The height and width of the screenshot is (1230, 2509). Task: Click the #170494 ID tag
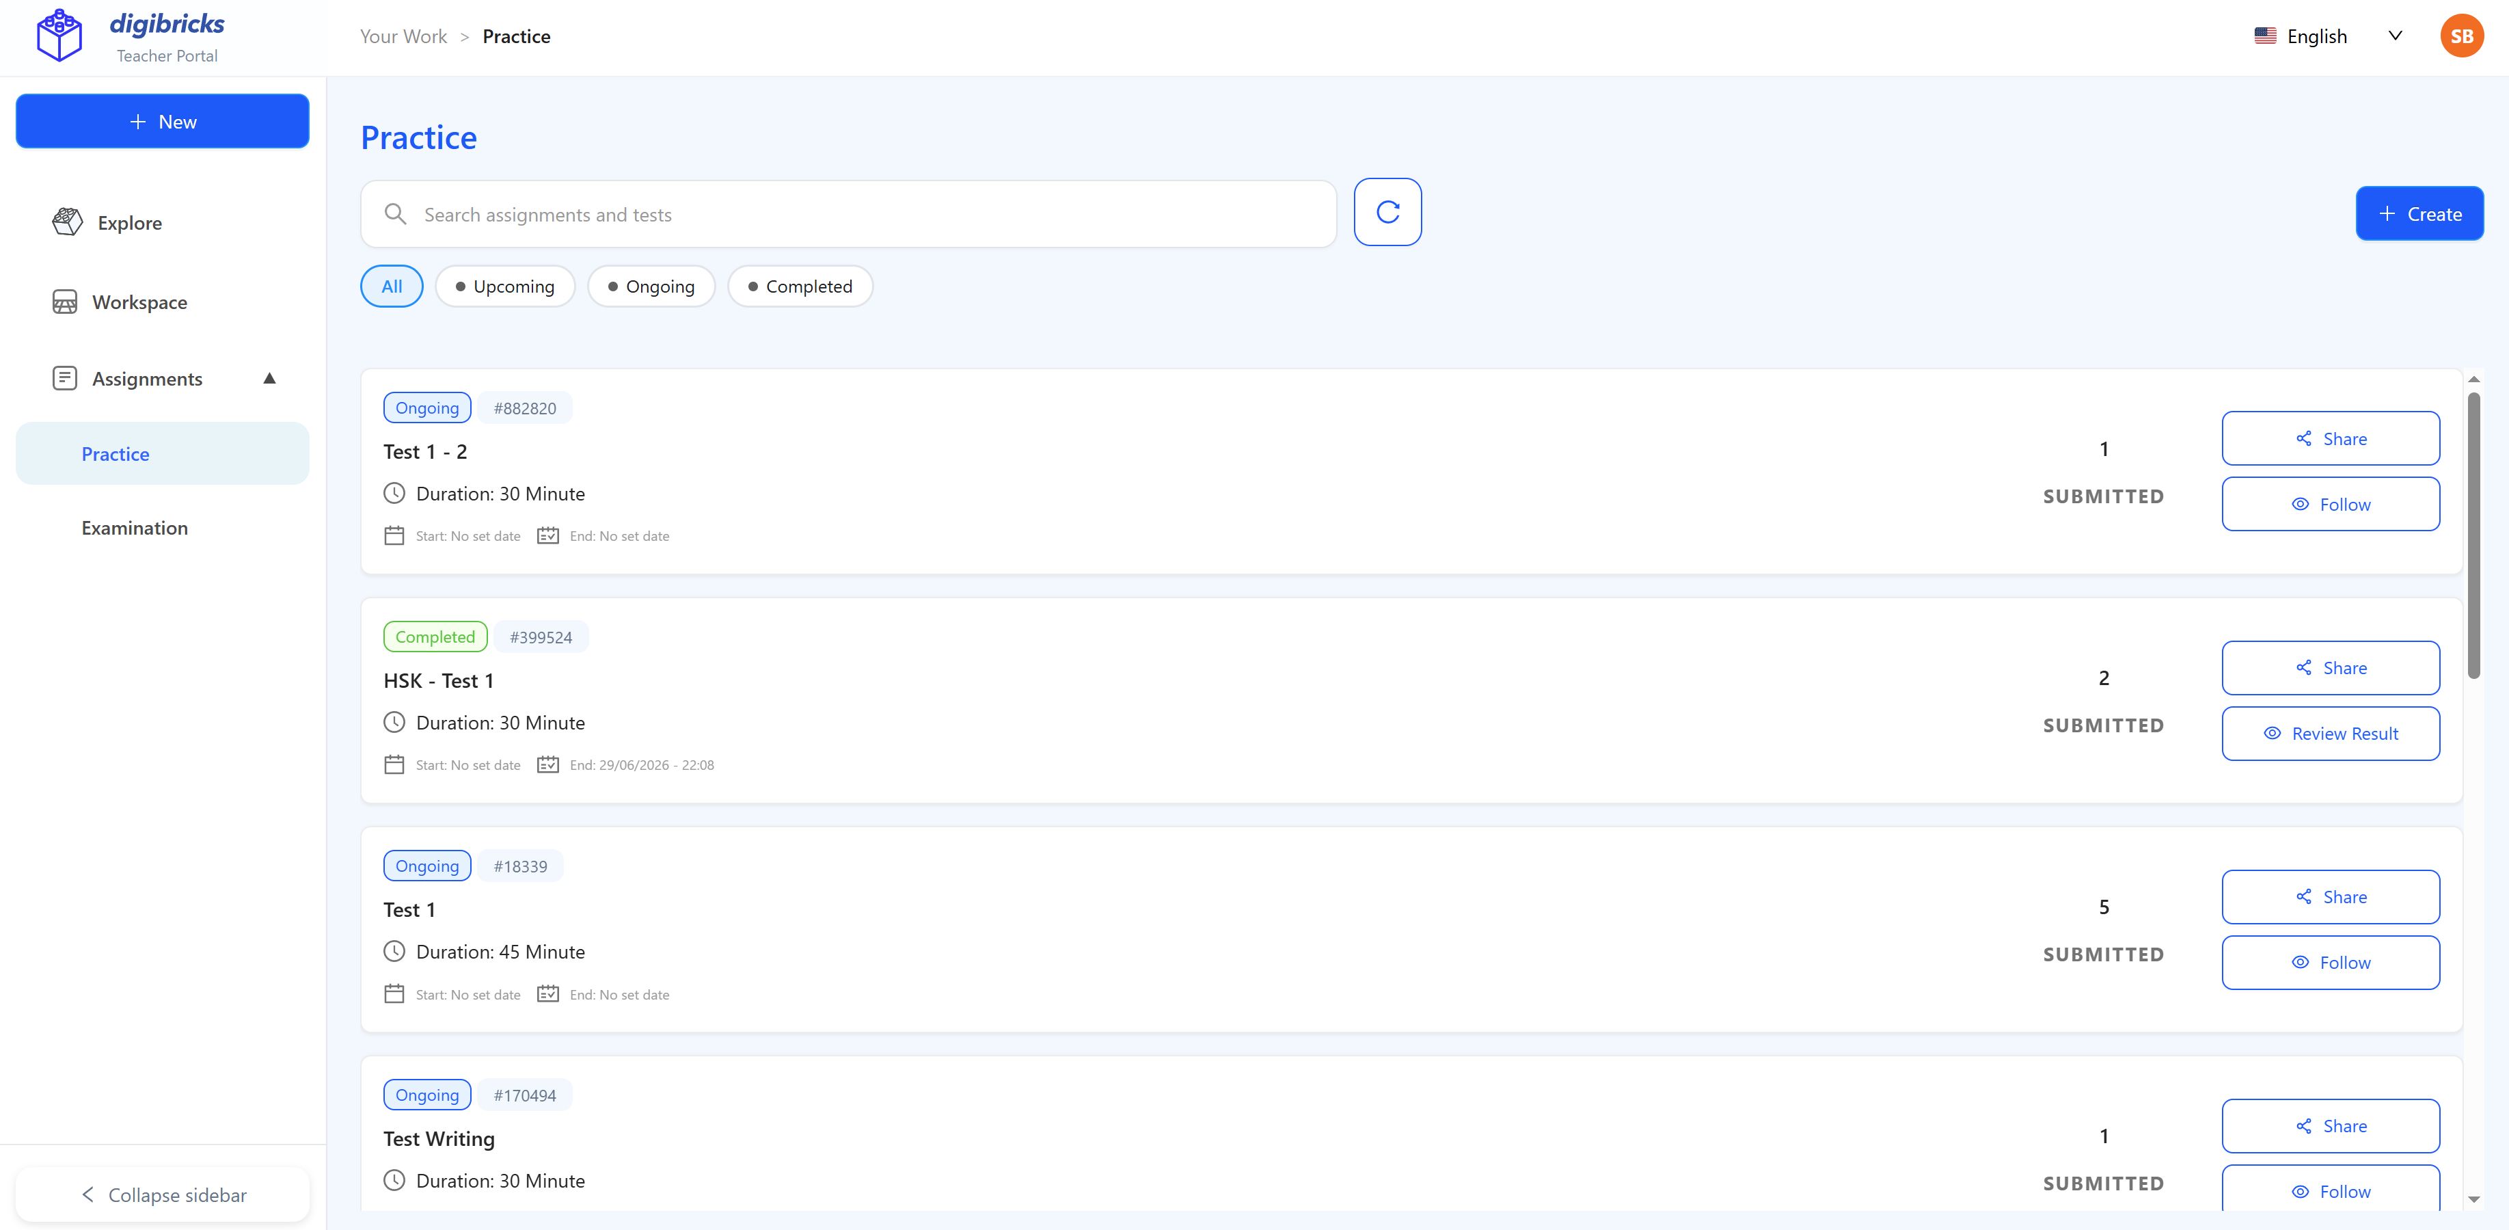(x=524, y=1095)
